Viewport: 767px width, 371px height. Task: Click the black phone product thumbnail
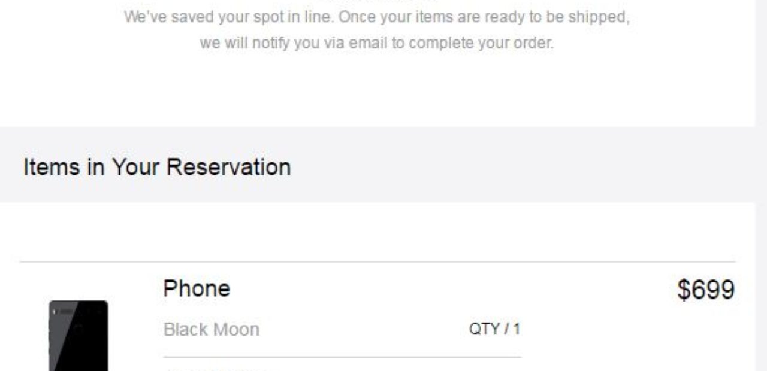tap(78, 336)
